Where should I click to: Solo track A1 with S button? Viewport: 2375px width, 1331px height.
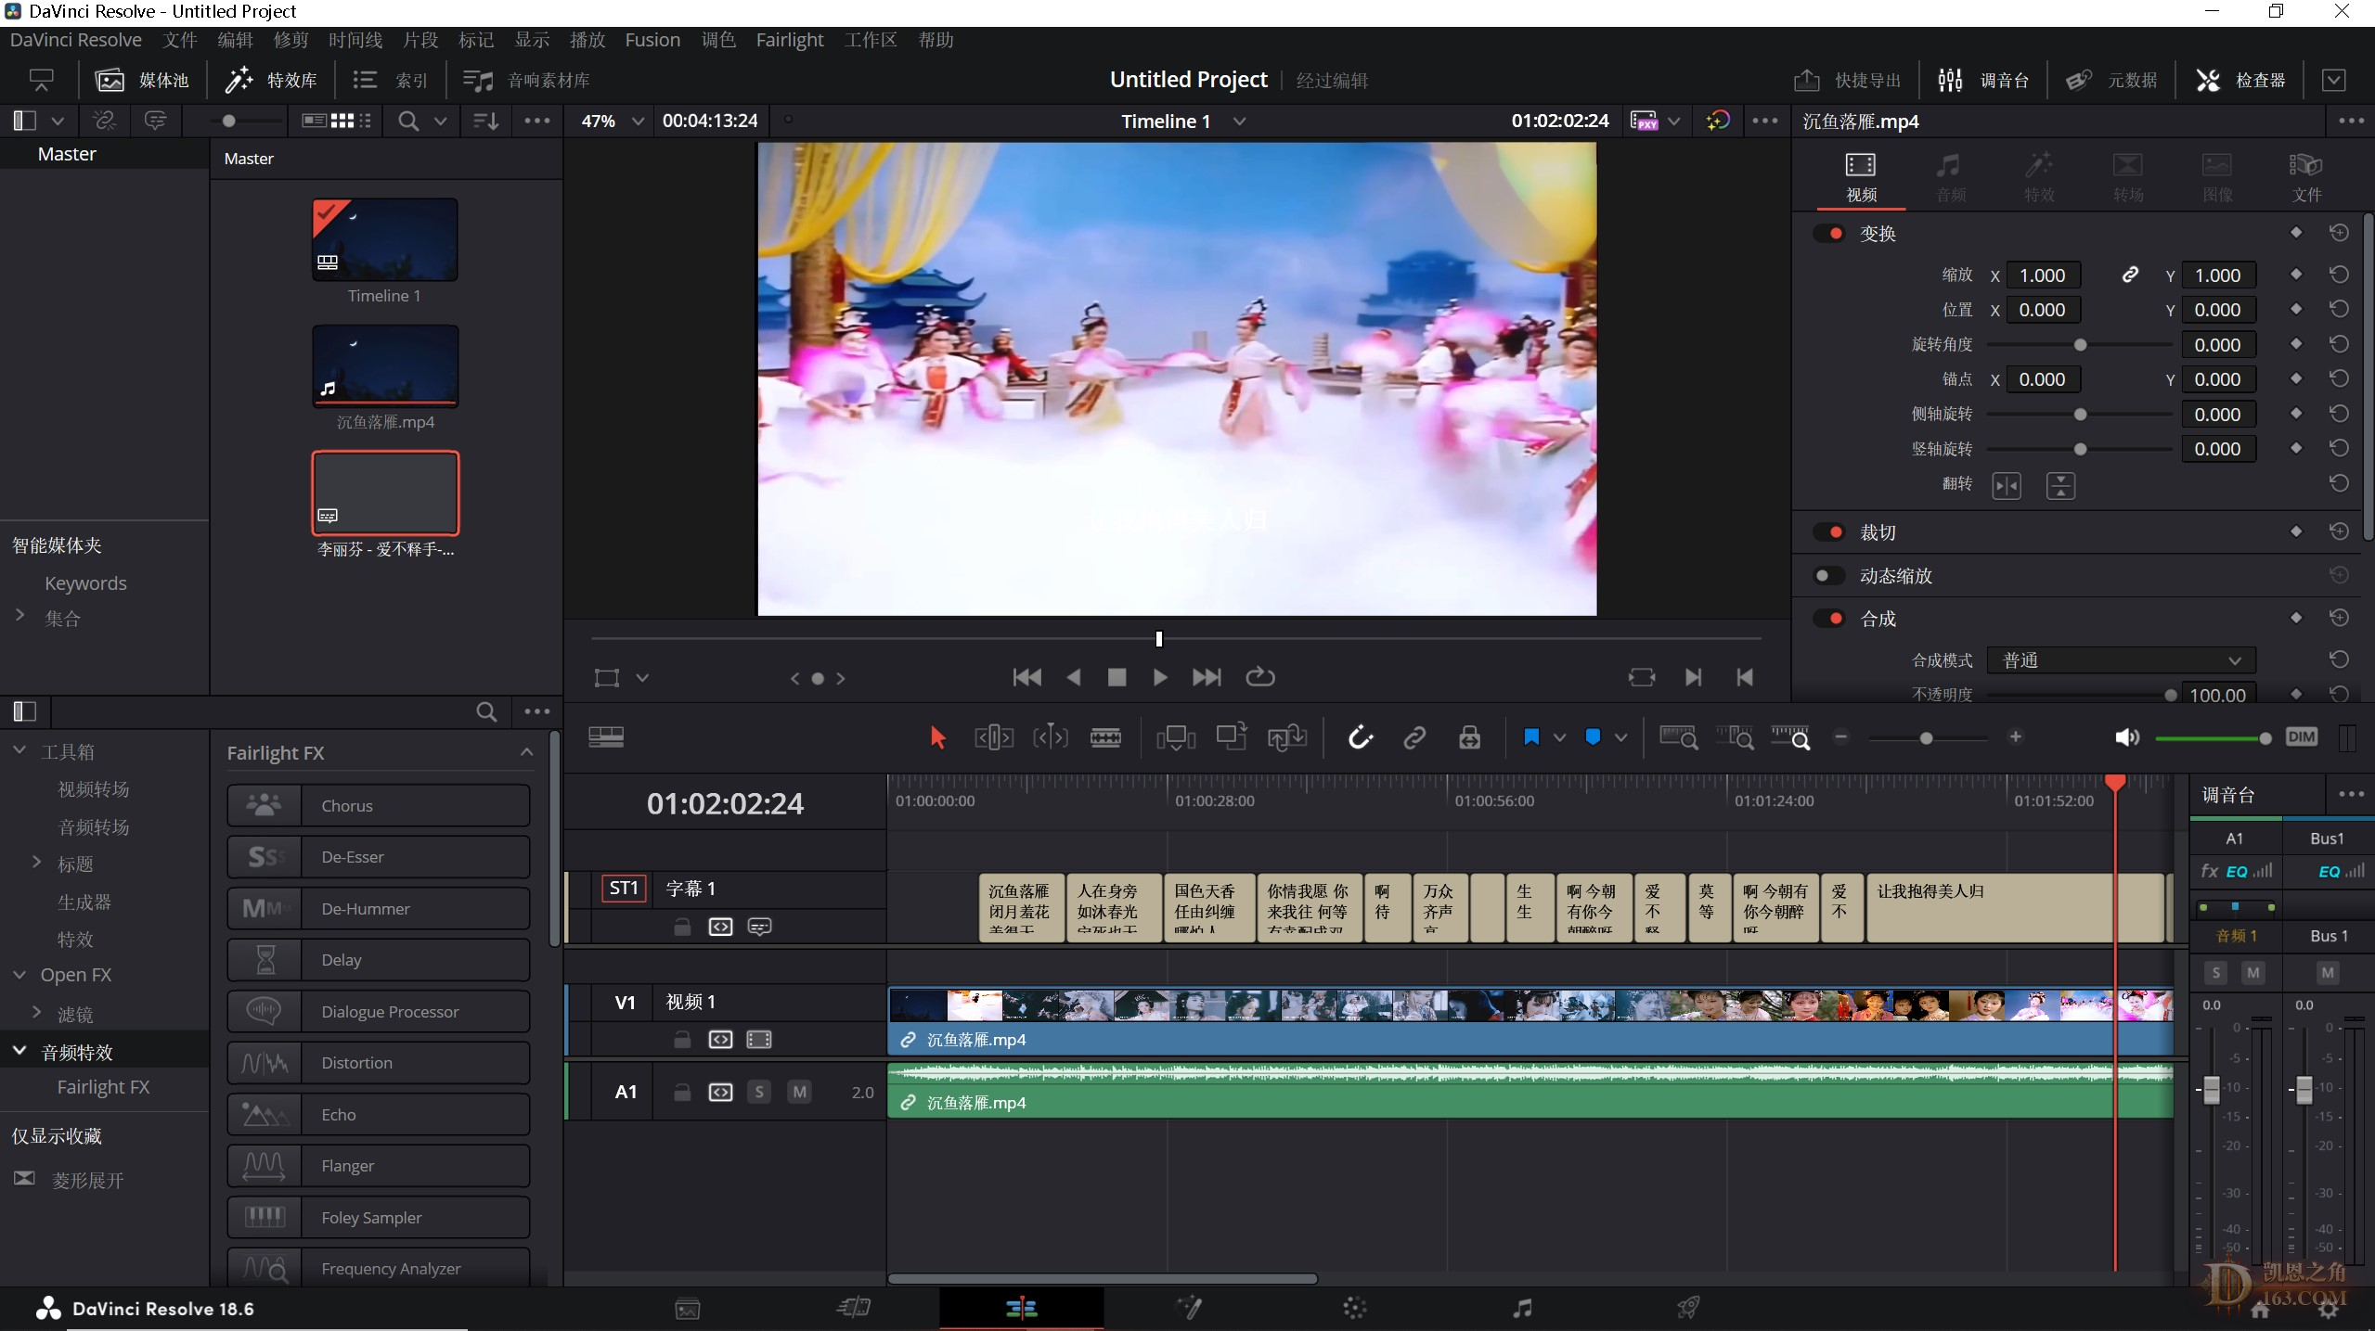click(759, 1092)
